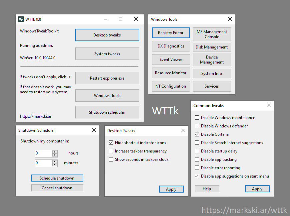Open MS Management Console

pos(212,34)
